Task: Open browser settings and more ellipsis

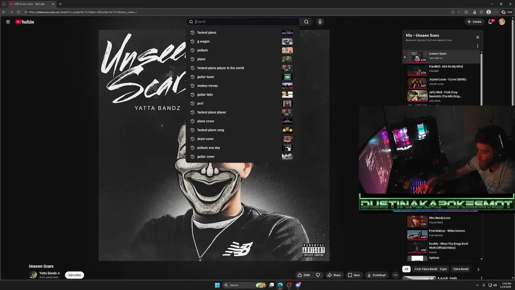Action: click(496, 12)
